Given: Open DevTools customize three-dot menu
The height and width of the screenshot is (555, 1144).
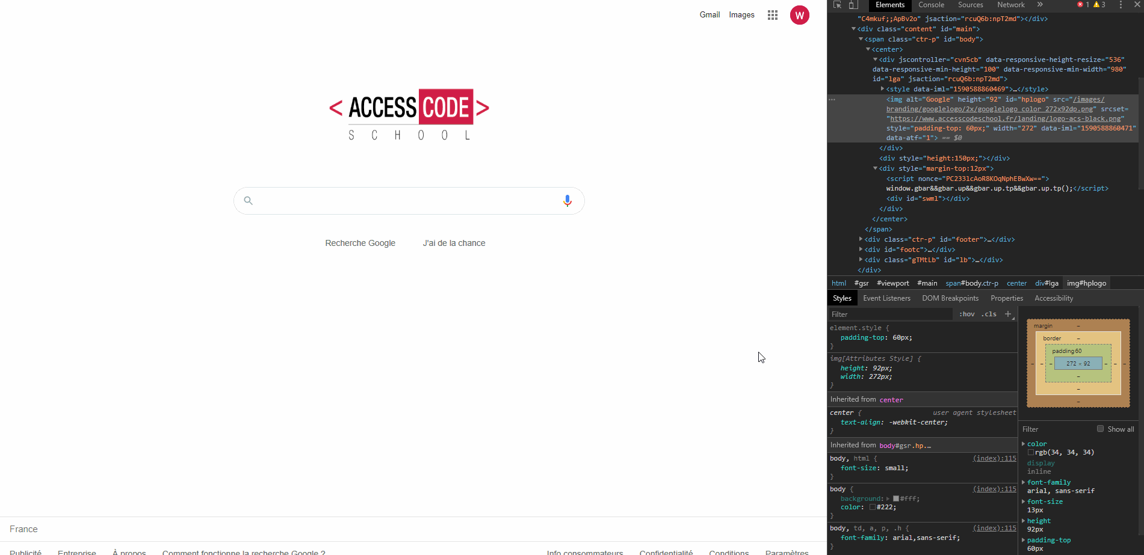Looking at the screenshot, I should coord(1121,5).
